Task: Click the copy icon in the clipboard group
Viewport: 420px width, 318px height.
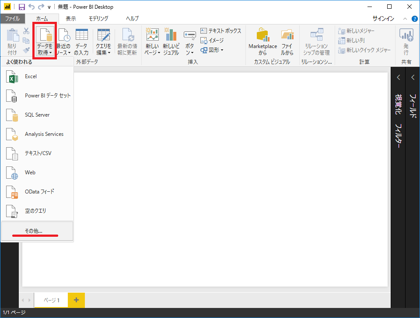Action: [26, 41]
